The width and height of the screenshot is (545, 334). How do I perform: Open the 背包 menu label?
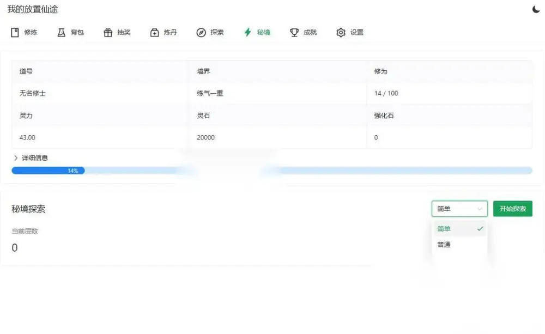pyautogui.click(x=77, y=32)
